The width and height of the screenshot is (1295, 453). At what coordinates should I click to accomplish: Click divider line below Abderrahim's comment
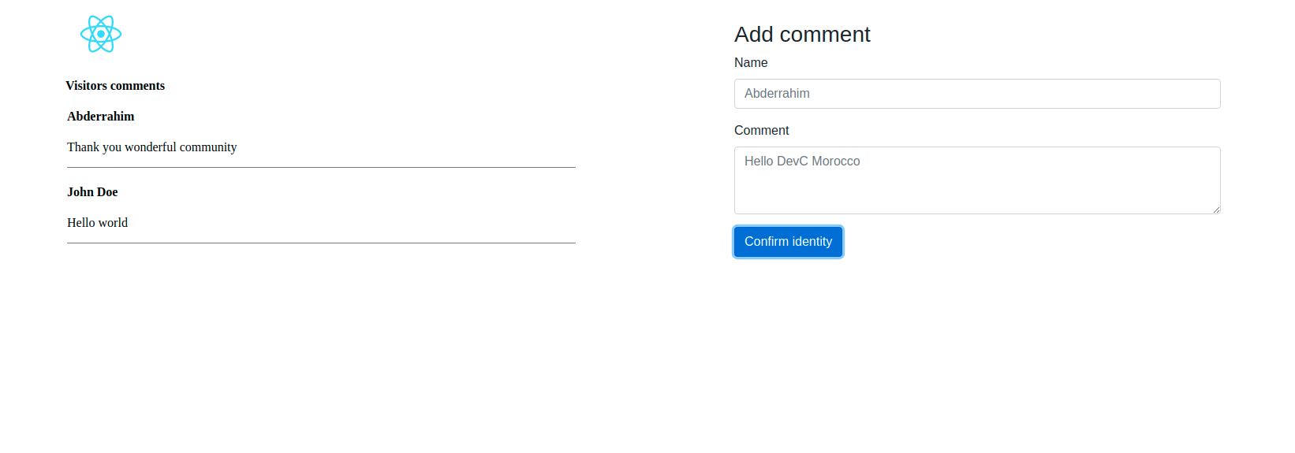pyautogui.click(x=321, y=167)
